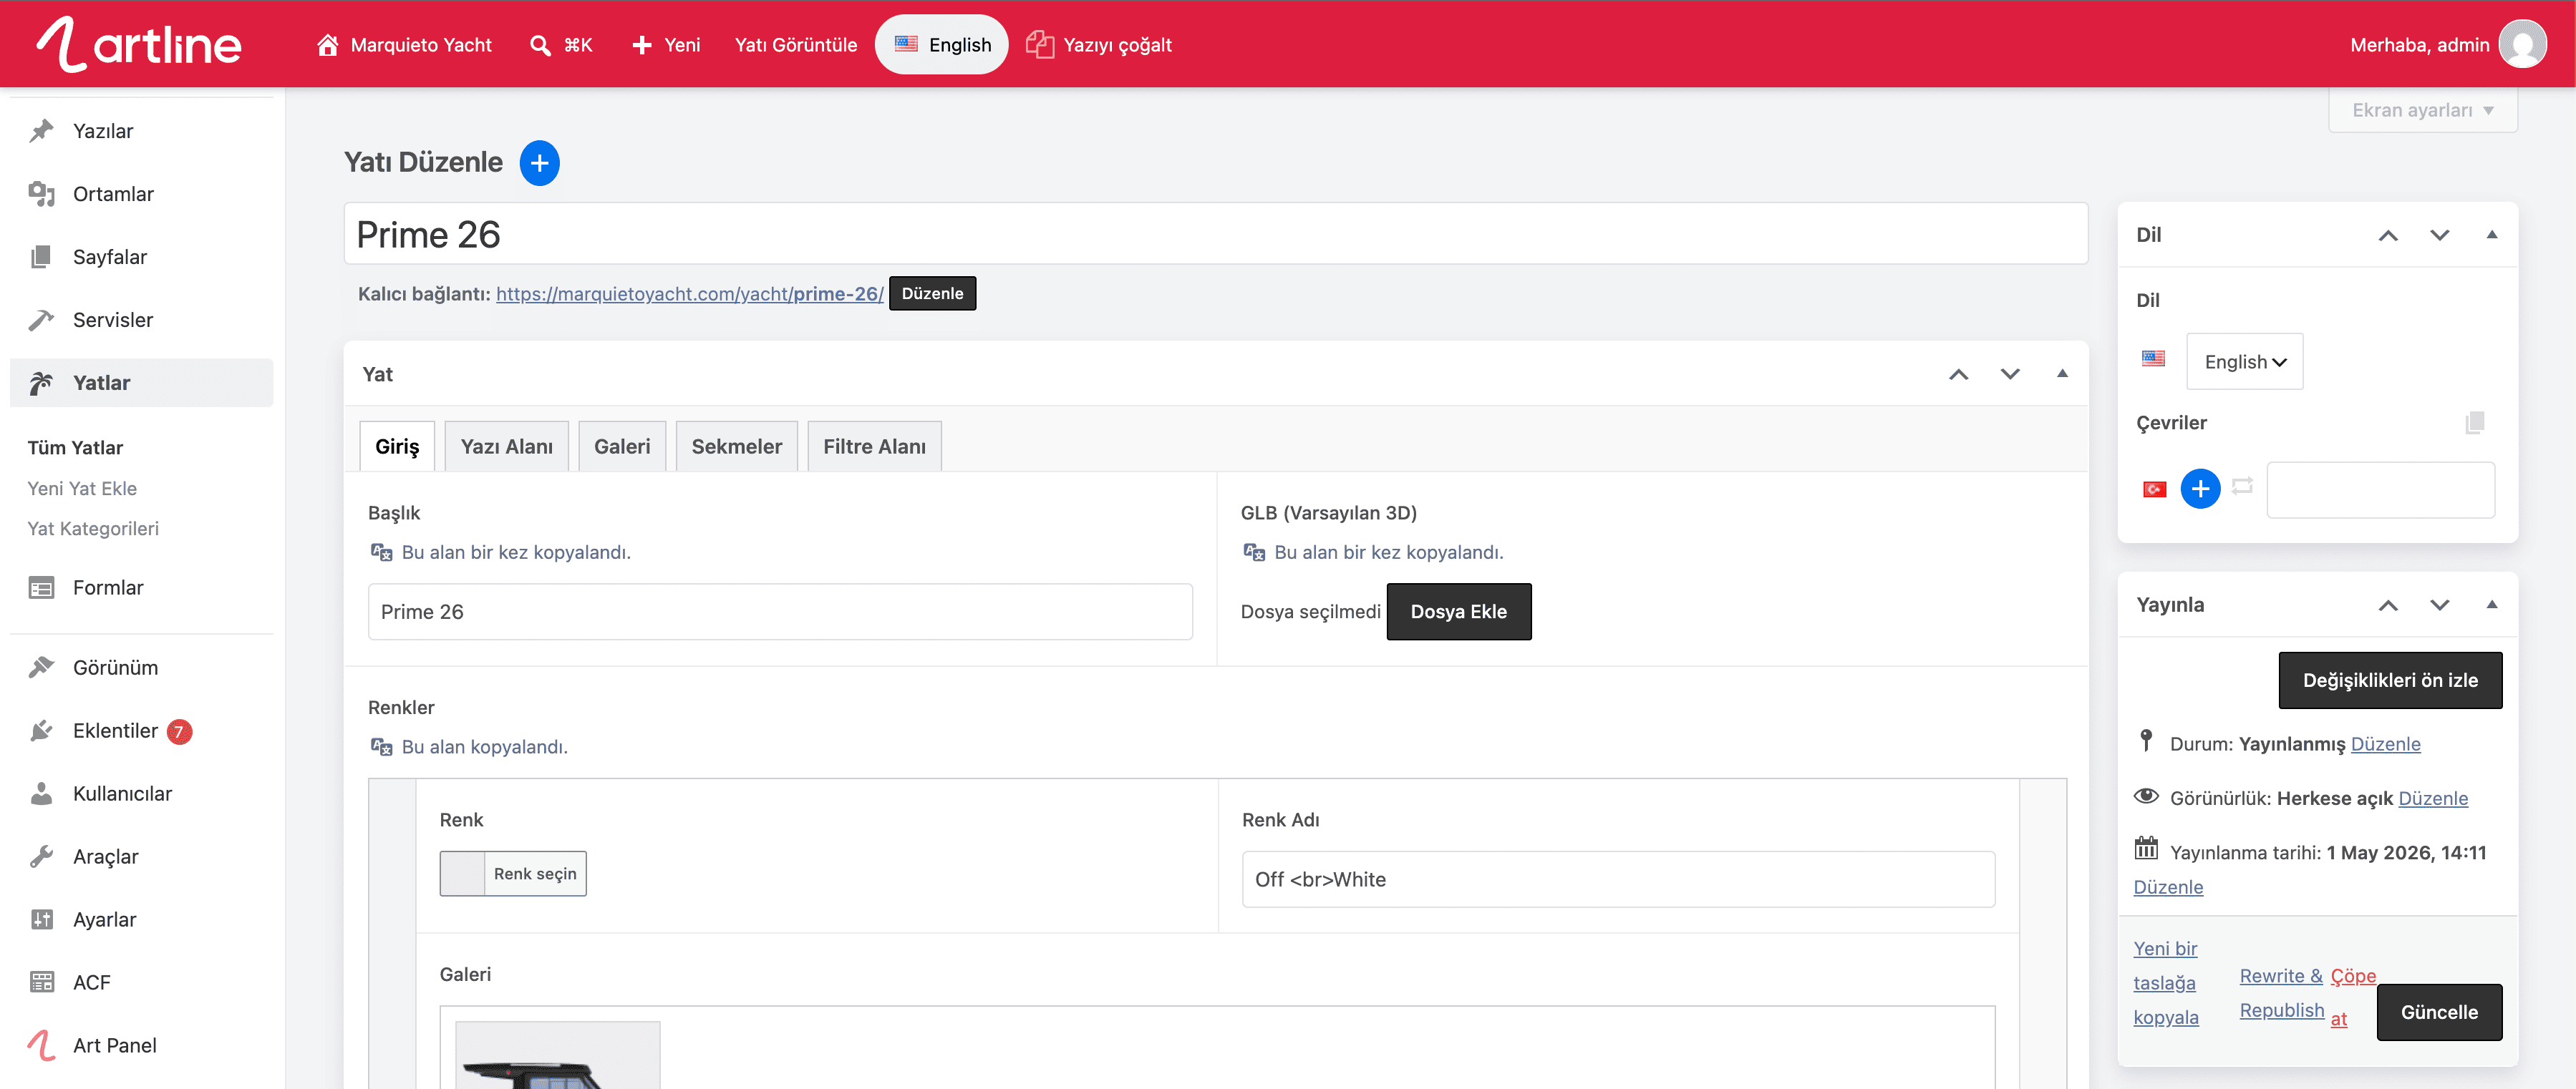
Task: Click Yatı Görüntüle in admin bar
Action: pos(796,45)
